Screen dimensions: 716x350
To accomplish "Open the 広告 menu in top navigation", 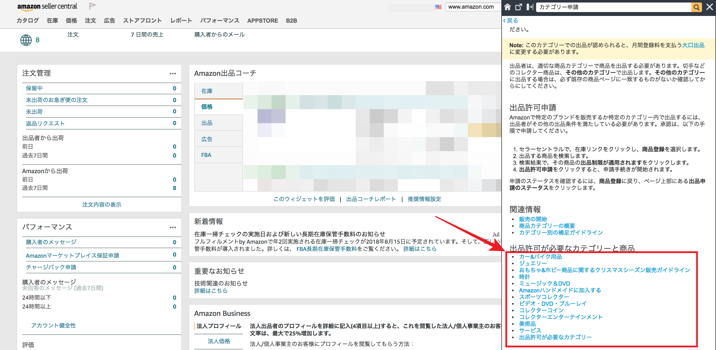I will click(x=110, y=20).
